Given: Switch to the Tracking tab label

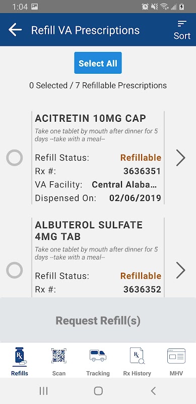Looking at the screenshot, I should [98, 373].
